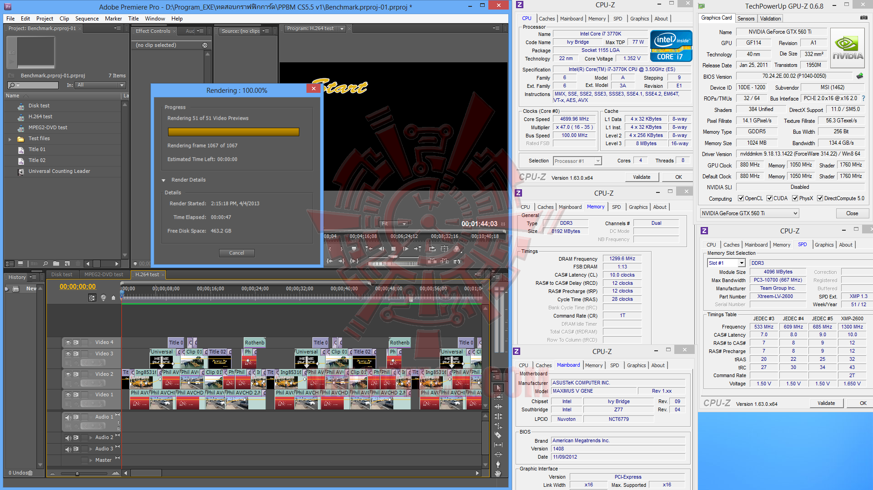Cancel the rendering dialog
Screen dimensions: 873x490
click(236, 253)
